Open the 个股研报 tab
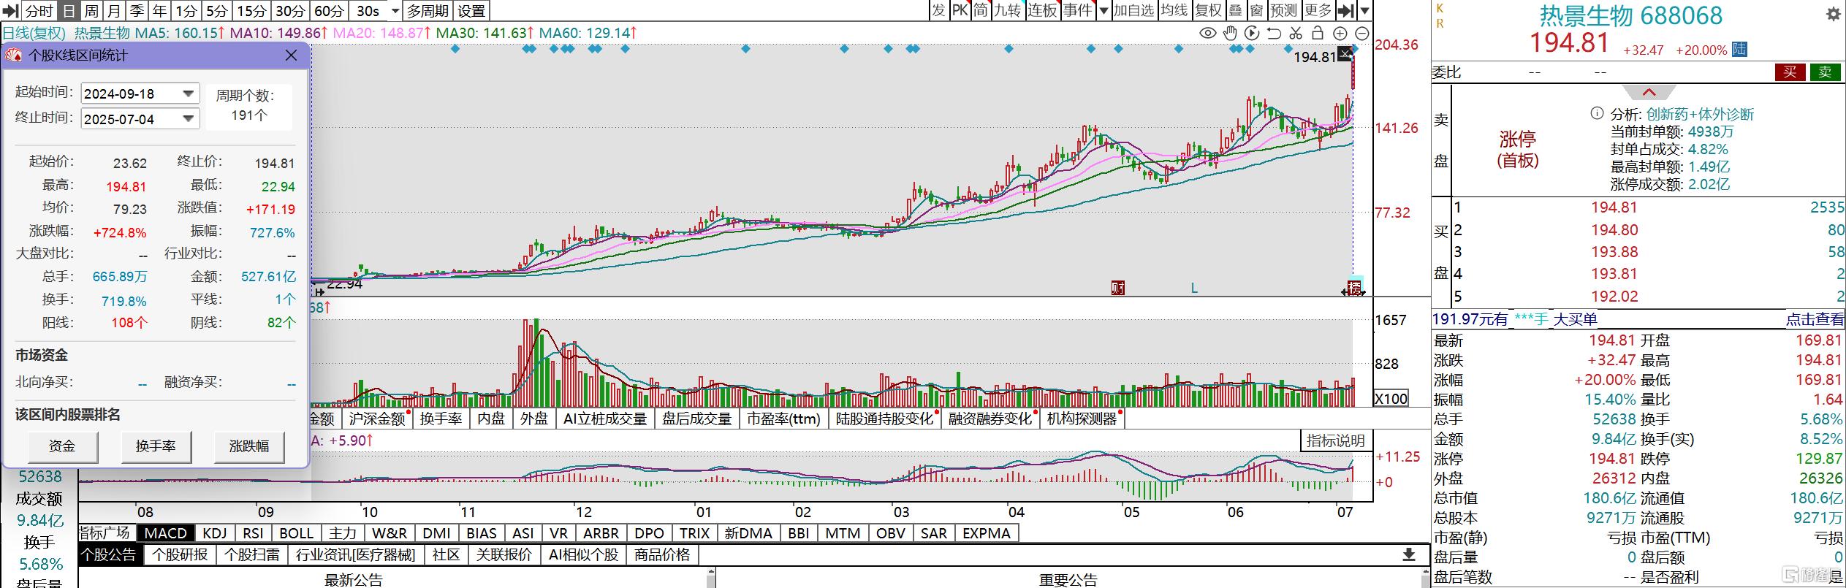1846x588 pixels. click(x=180, y=555)
